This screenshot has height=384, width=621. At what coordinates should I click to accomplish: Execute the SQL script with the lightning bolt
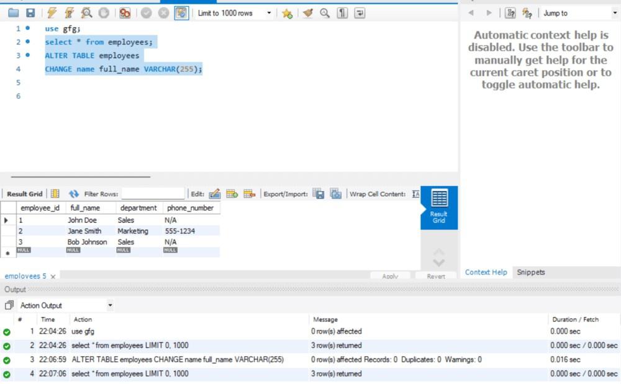(x=53, y=12)
